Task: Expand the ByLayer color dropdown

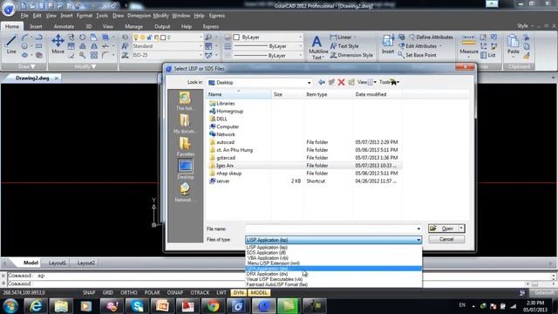Action: [x=301, y=37]
